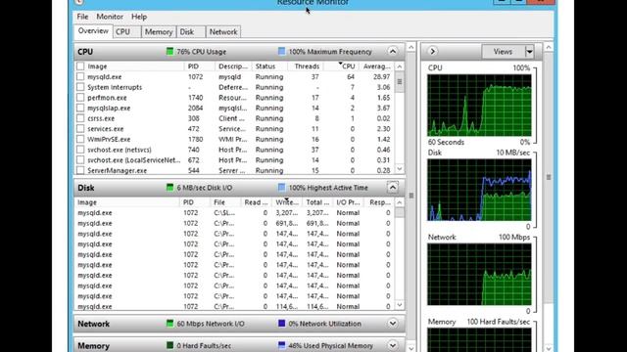
Task: Click the green CPU Usage indicator icon
Action: (x=169, y=52)
